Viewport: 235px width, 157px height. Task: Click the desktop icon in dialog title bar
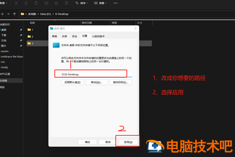click(52, 29)
